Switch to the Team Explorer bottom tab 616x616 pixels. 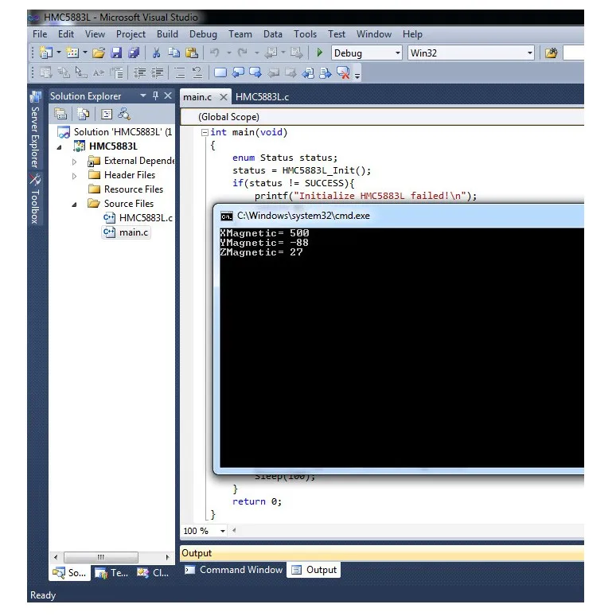111,573
